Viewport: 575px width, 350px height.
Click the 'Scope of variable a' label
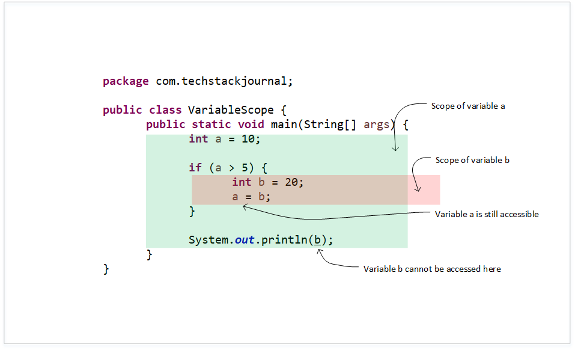coord(468,106)
